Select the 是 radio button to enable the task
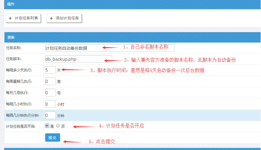 coord(47,126)
